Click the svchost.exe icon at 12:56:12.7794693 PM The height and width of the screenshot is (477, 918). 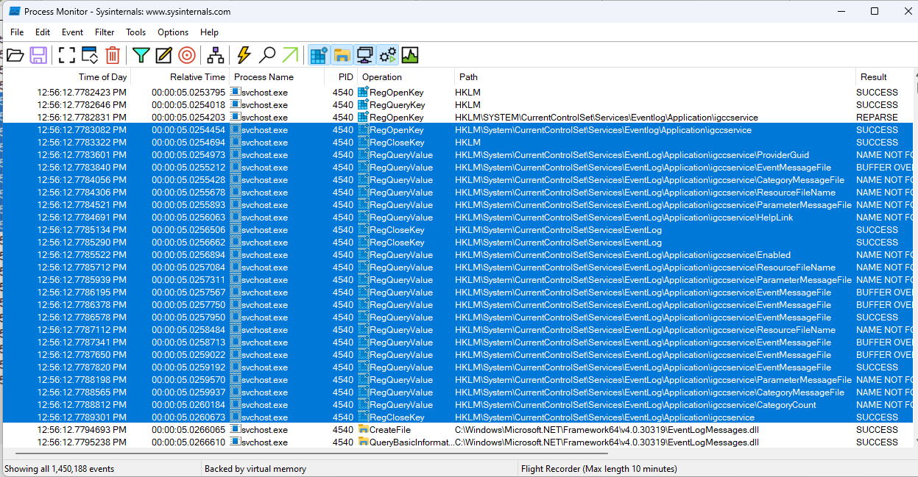coord(236,430)
